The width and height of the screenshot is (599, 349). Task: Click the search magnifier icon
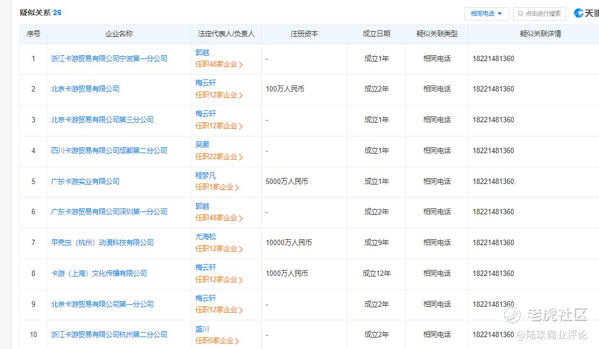coord(520,14)
